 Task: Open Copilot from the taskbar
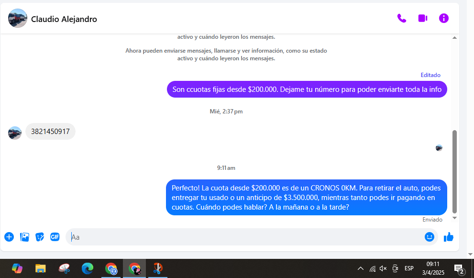tap(17, 268)
